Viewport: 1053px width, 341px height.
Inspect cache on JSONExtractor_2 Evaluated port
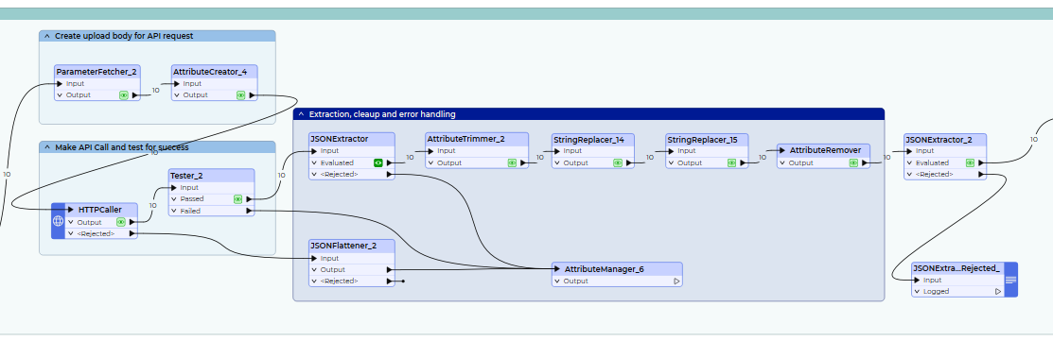[970, 162]
